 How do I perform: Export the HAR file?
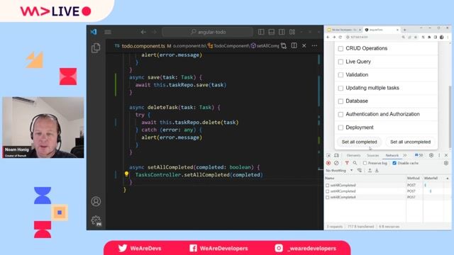point(377,171)
